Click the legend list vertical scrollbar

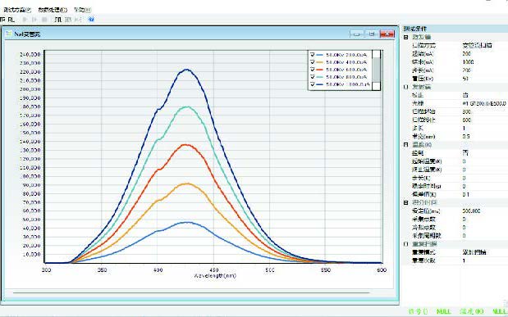(x=376, y=70)
